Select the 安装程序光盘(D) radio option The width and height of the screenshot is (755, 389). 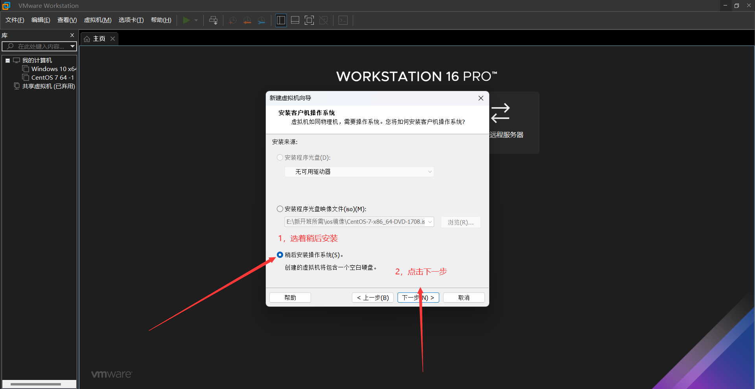pos(280,157)
